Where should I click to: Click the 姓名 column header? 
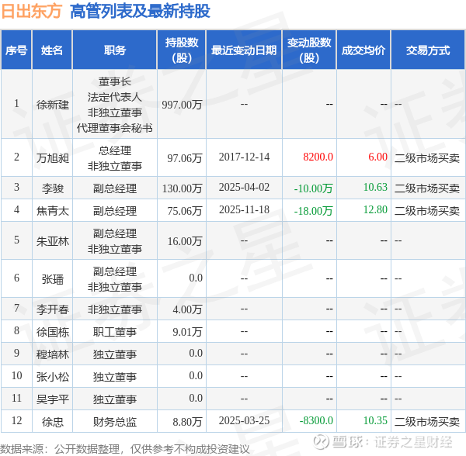(52, 50)
